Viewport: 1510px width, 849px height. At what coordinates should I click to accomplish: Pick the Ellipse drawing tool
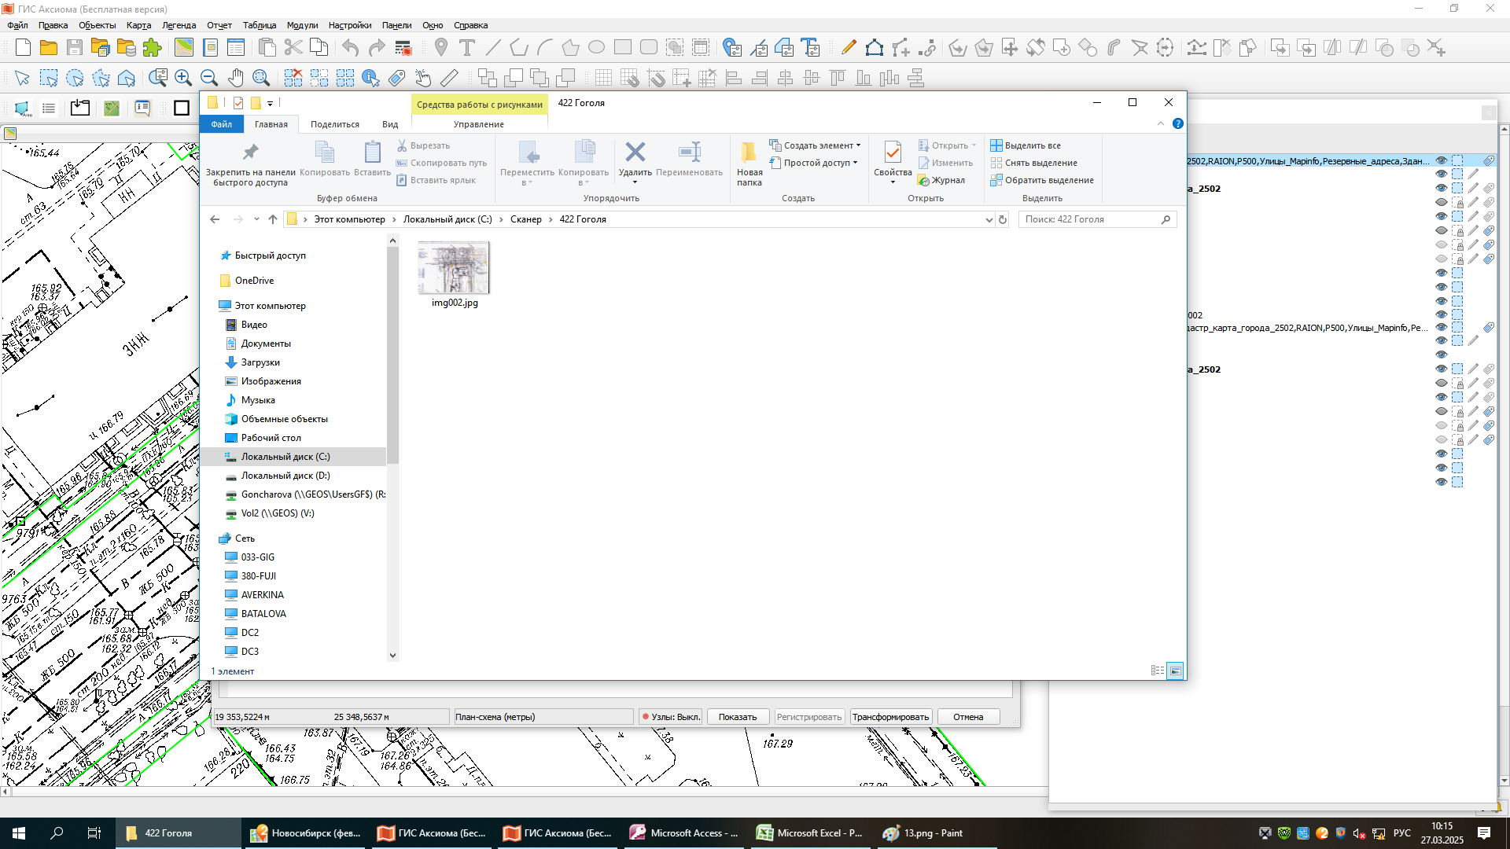tap(597, 48)
